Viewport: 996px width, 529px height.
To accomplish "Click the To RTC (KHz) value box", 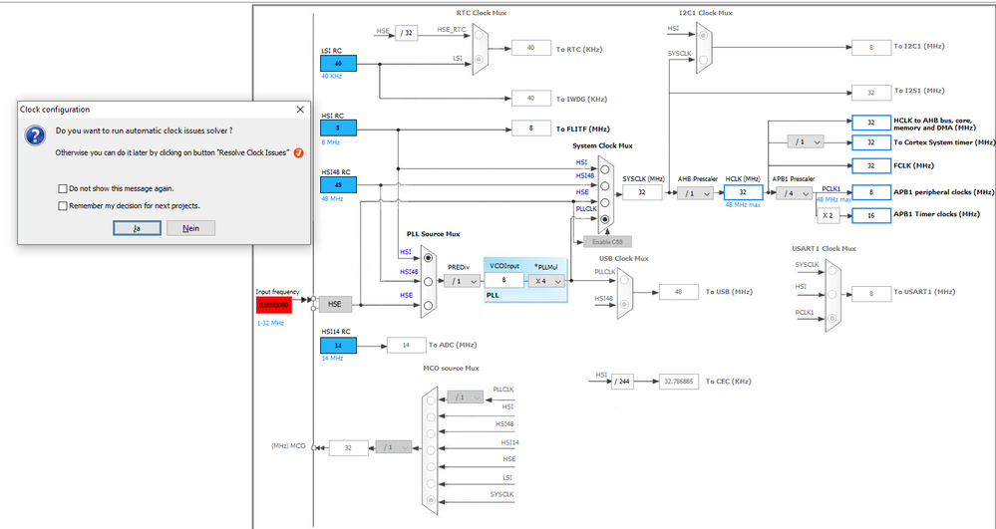I will 531,48.
